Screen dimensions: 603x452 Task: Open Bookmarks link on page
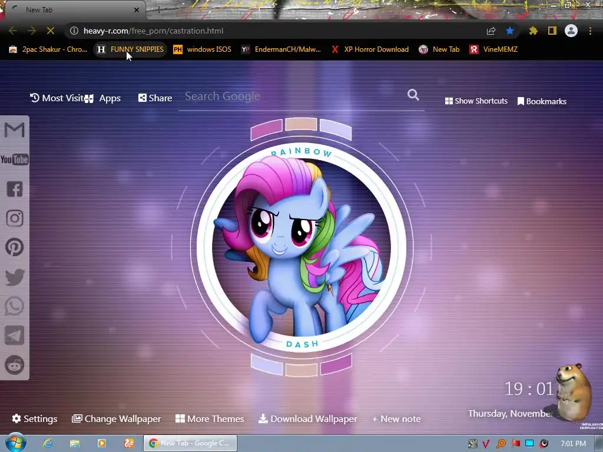[542, 101]
